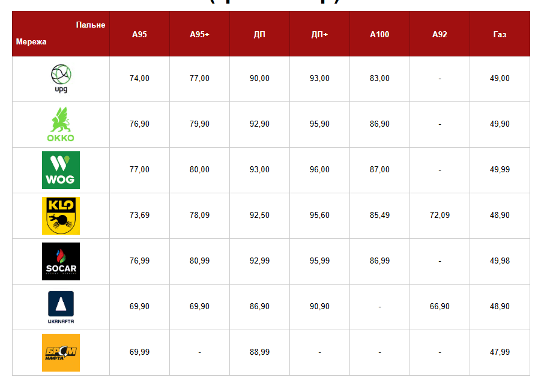This screenshot has width=559, height=383.
Task: Click WOG ДП+ price 96,00
Action: pyautogui.click(x=319, y=170)
